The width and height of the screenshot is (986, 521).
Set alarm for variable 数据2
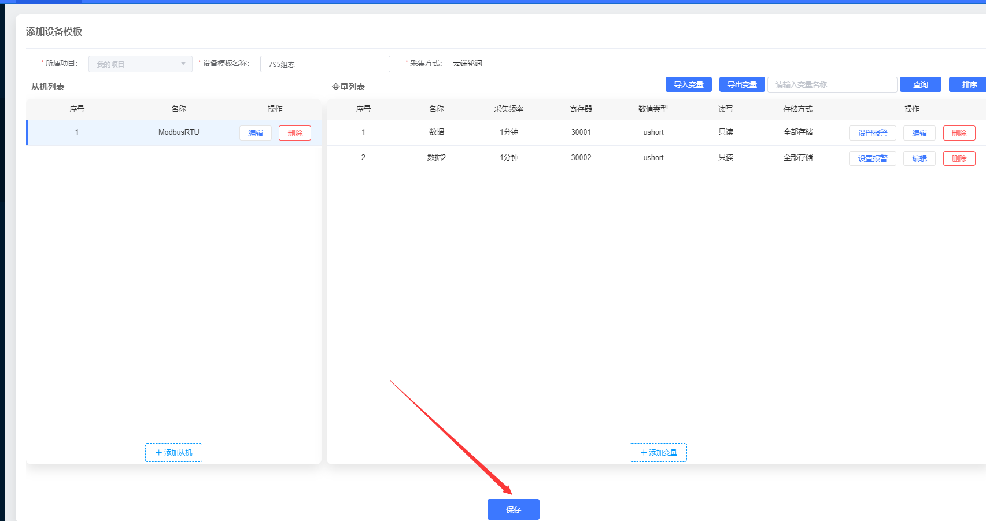(x=872, y=158)
